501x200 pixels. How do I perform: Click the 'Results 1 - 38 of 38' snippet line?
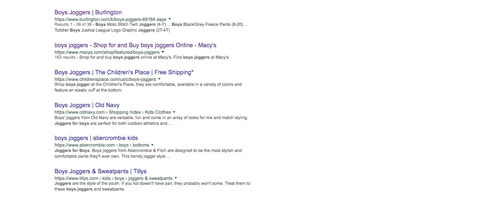[x=151, y=25]
